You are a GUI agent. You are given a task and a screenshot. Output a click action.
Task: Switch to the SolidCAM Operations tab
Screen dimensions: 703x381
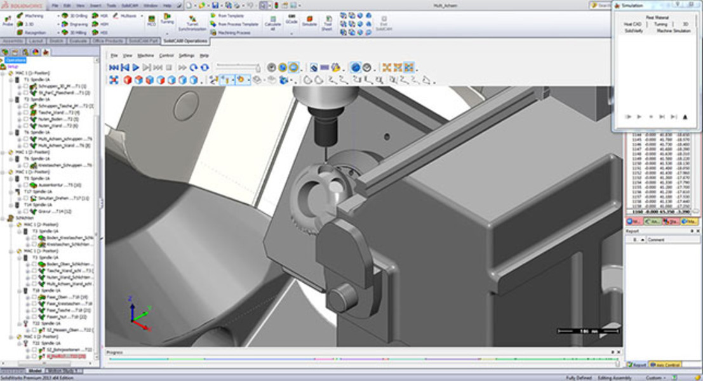pos(184,41)
